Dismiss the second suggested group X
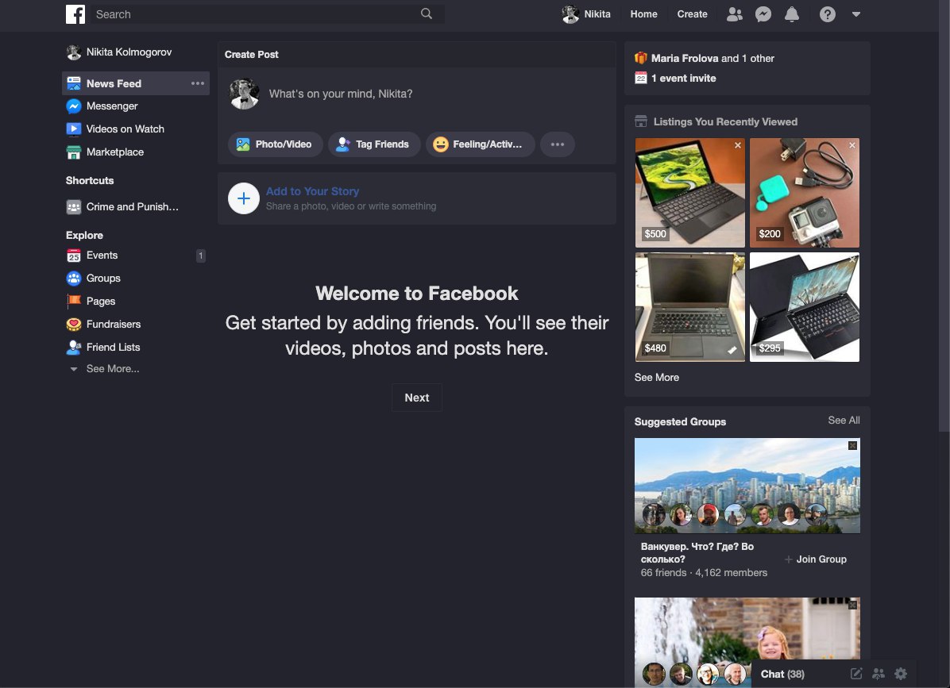Image resolution: width=950 pixels, height=688 pixels. [852, 605]
